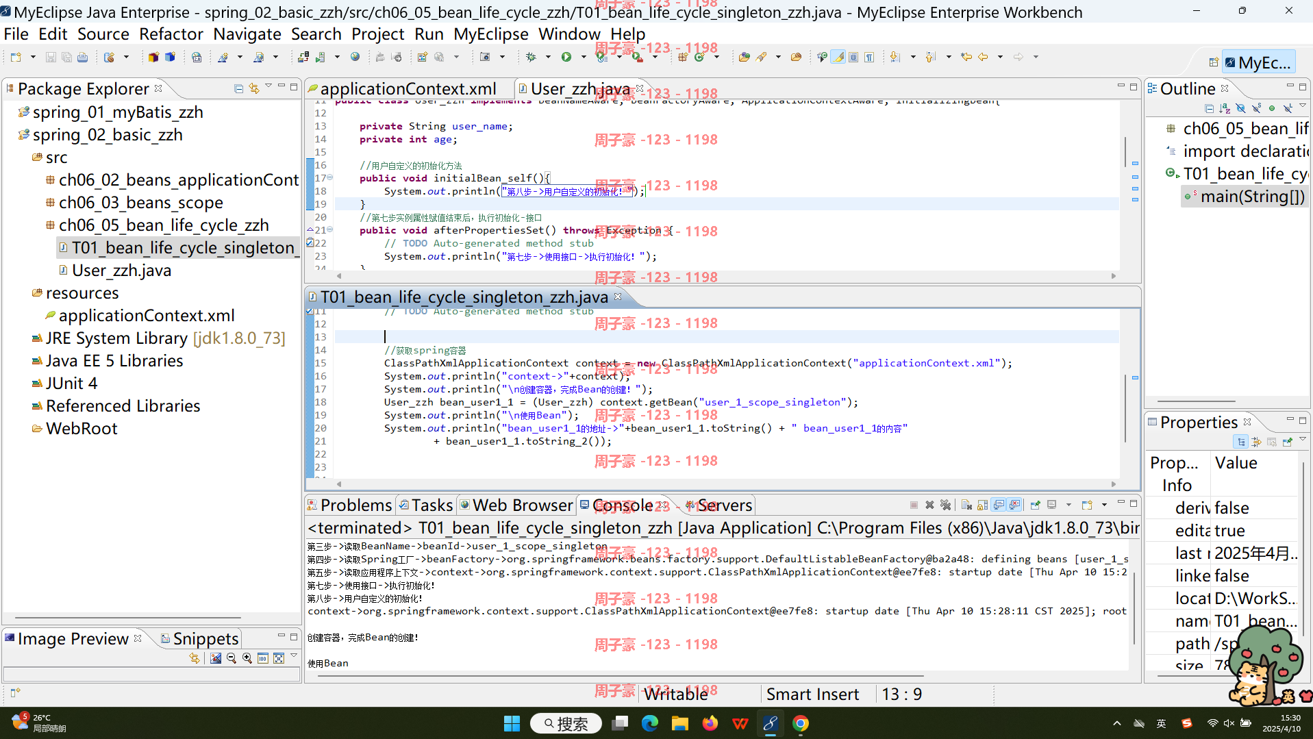Image resolution: width=1313 pixels, height=739 pixels.
Task: Click the Debug bug icon
Action: (x=531, y=58)
